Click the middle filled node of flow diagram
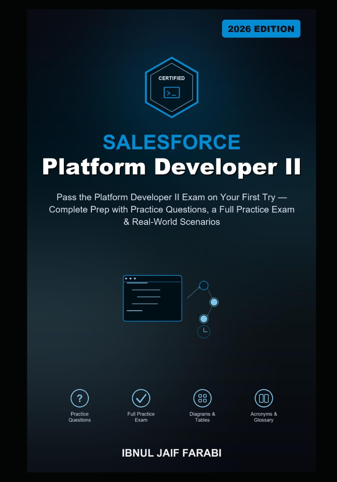337x482 pixels. point(214,302)
